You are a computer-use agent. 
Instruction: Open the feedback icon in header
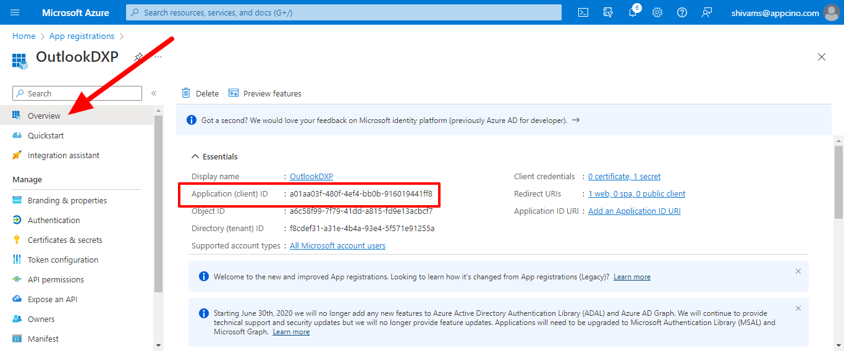[707, 12]
